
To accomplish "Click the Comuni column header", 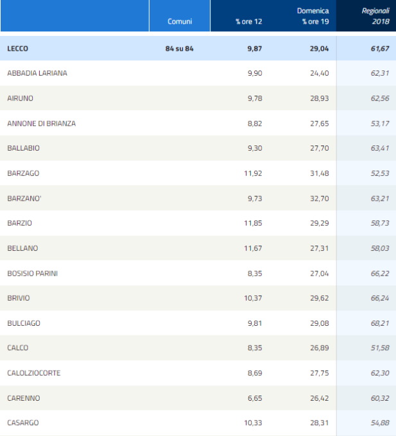I will [180, 21].
